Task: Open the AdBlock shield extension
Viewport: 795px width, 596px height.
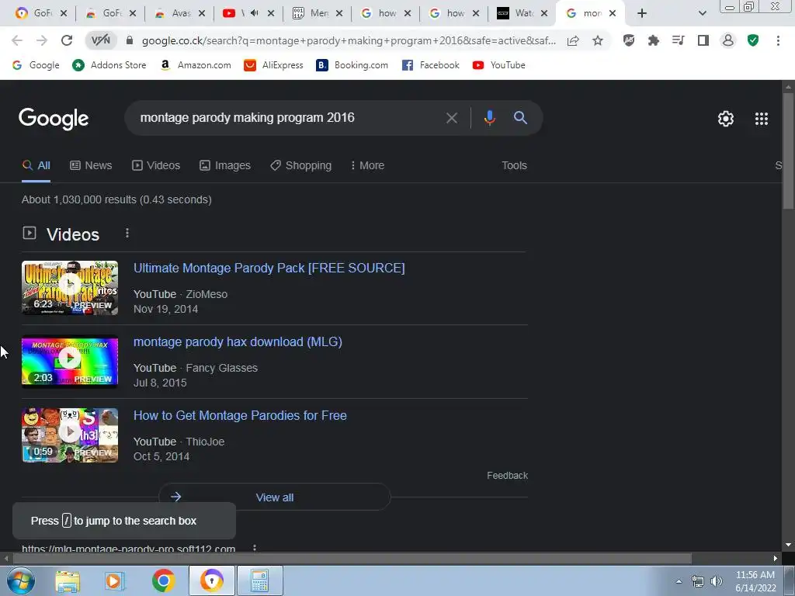Action: 629,40
